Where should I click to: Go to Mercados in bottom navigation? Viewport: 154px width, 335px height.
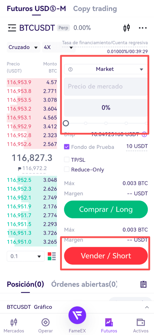pyautogui.click(x=14, y=325)
